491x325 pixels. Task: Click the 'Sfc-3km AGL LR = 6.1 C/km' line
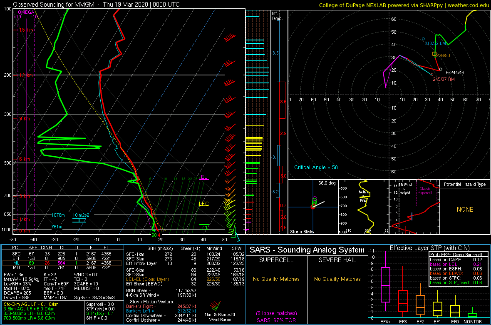(31, 304)
